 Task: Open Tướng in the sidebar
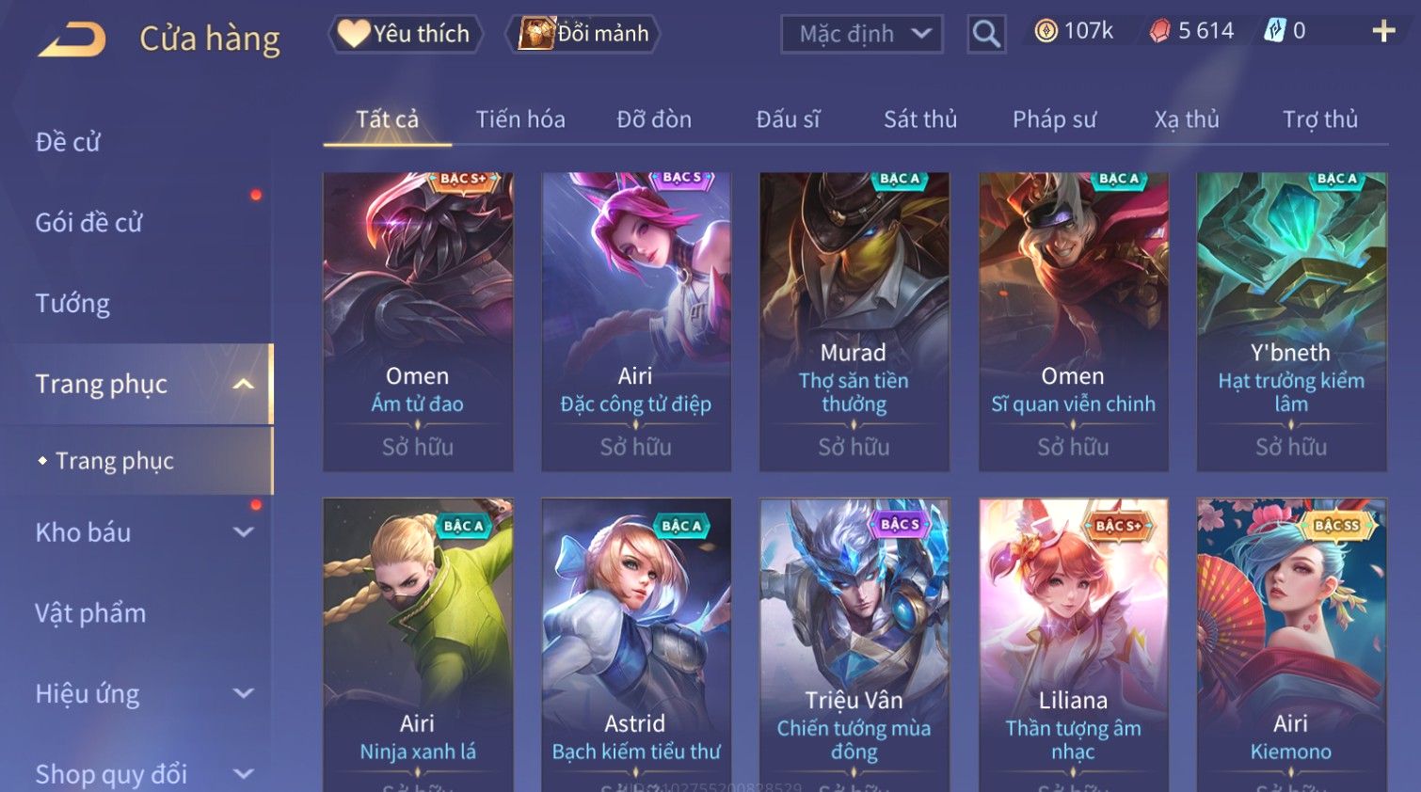pos(72,304)
